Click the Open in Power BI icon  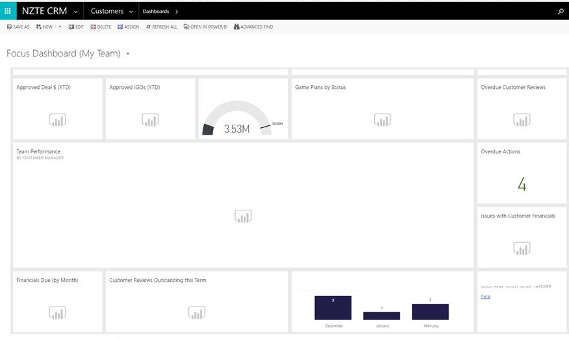[x=186, y=27]
